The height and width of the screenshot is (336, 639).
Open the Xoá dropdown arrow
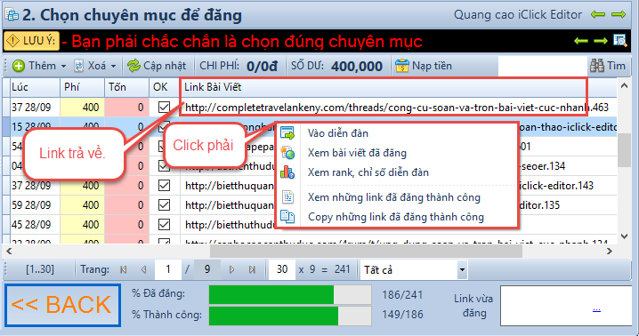(113, 66)
